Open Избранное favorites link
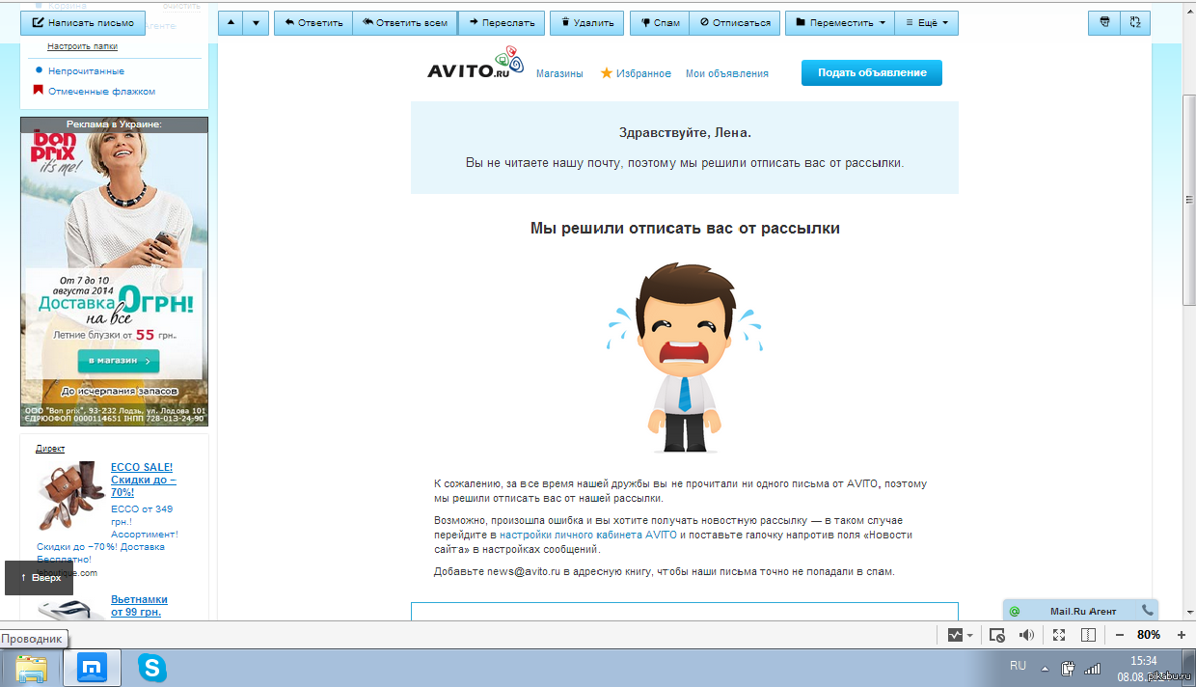This screenshot has width=1196, height=687. [x=643, y=73]
